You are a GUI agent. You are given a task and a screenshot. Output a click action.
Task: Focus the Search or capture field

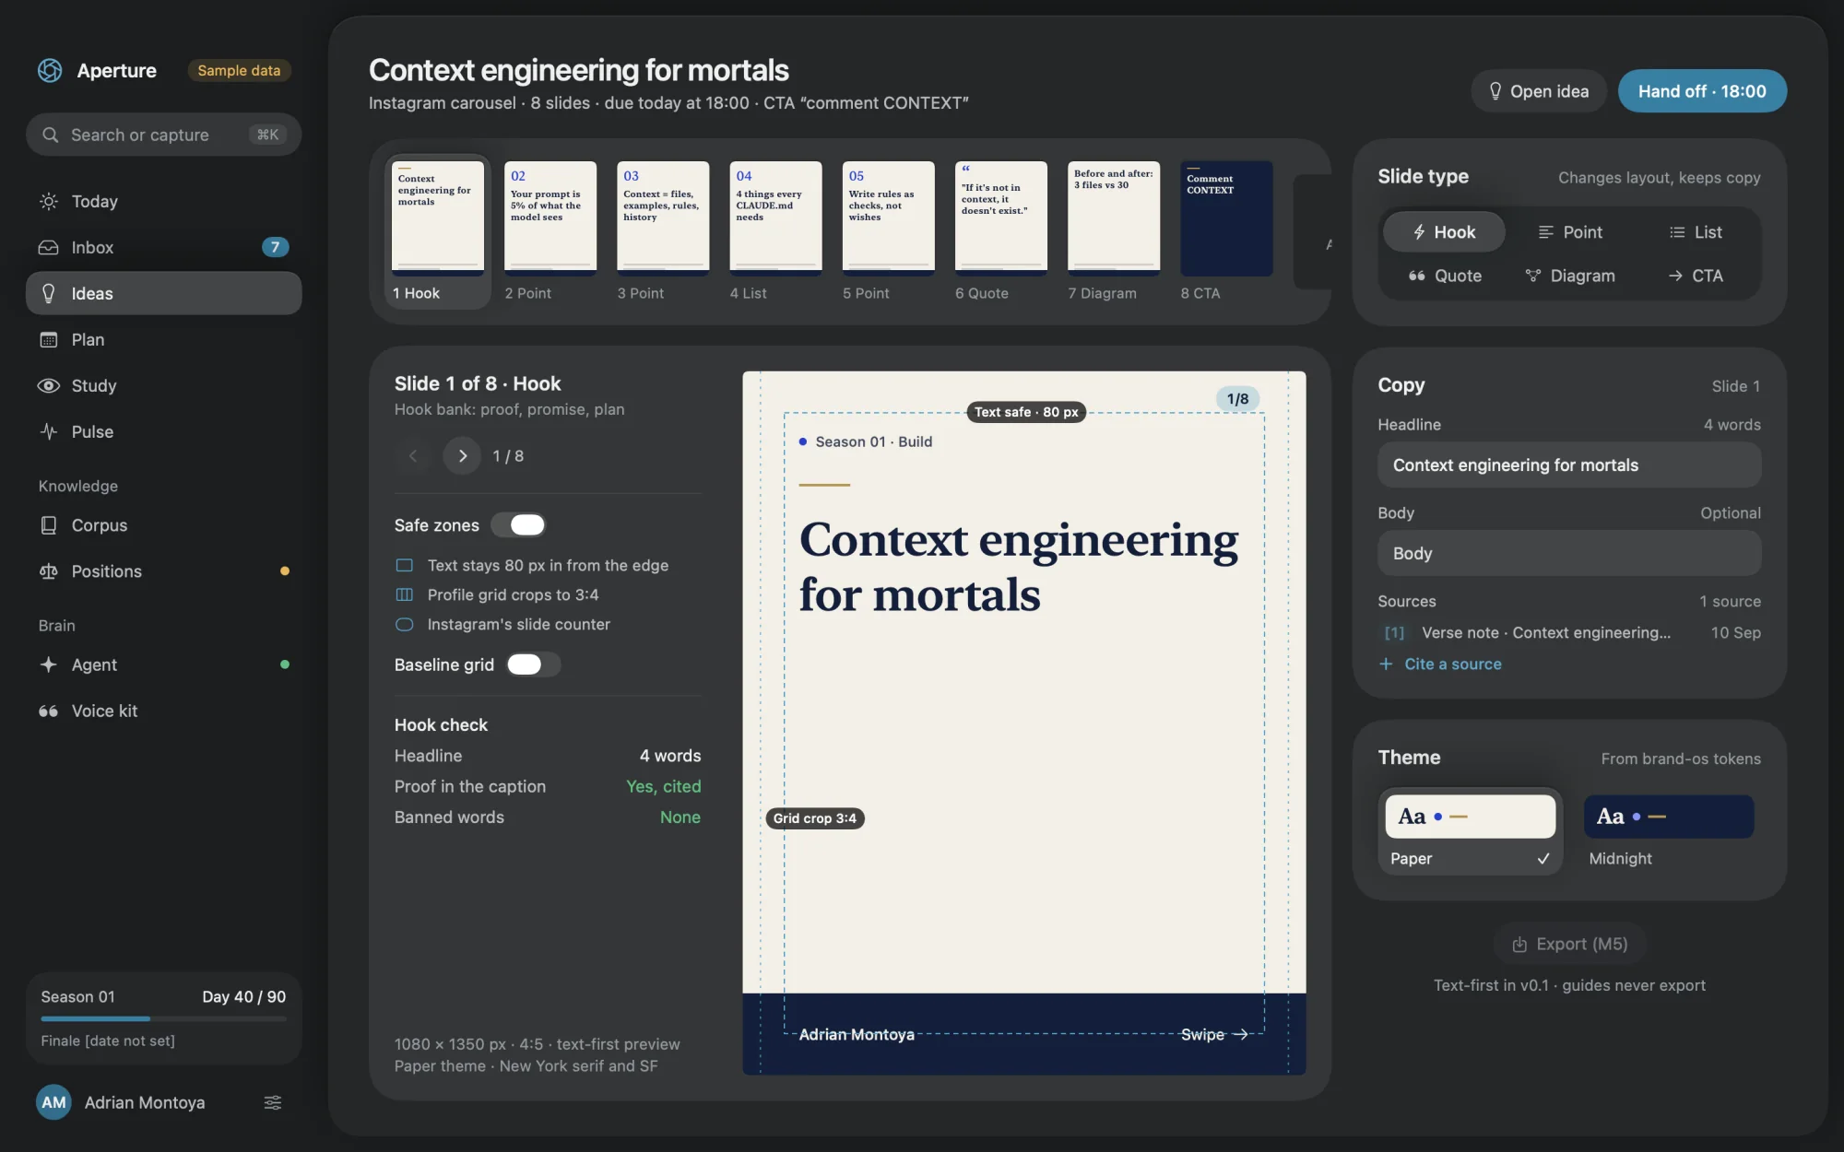click(163, 135)
